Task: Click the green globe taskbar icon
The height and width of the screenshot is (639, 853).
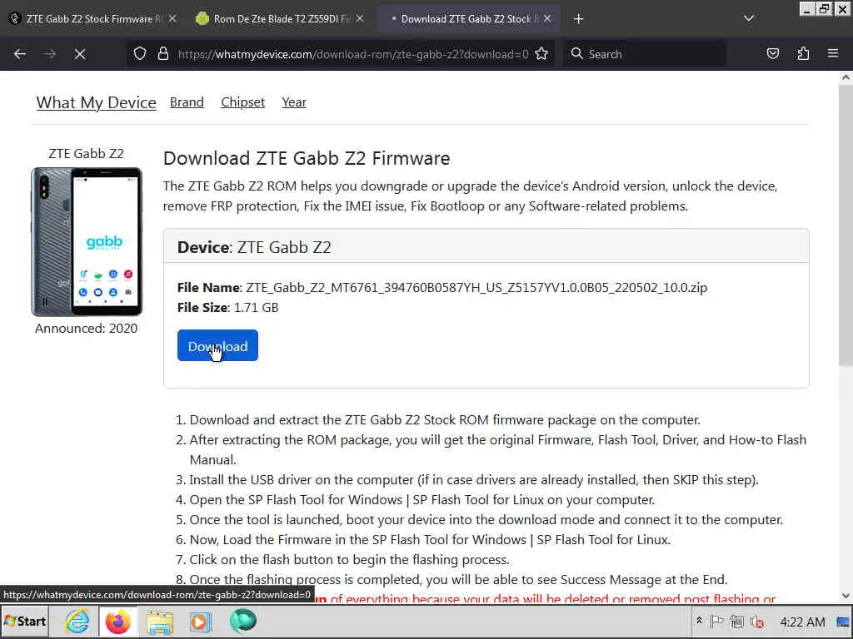Action: pyautogui.click(x=242, y=621)
